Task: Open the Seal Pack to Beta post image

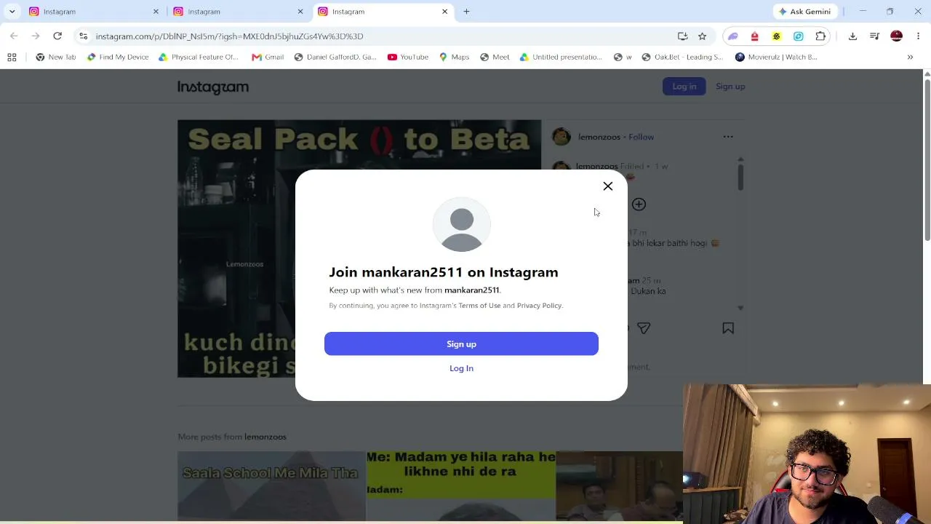Action: click(359, 249)
